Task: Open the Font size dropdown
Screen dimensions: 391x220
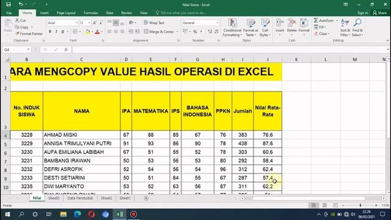Action: 89,23
